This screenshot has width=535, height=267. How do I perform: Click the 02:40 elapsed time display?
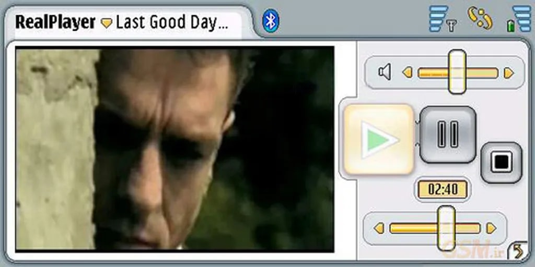[x=443, y=190]
